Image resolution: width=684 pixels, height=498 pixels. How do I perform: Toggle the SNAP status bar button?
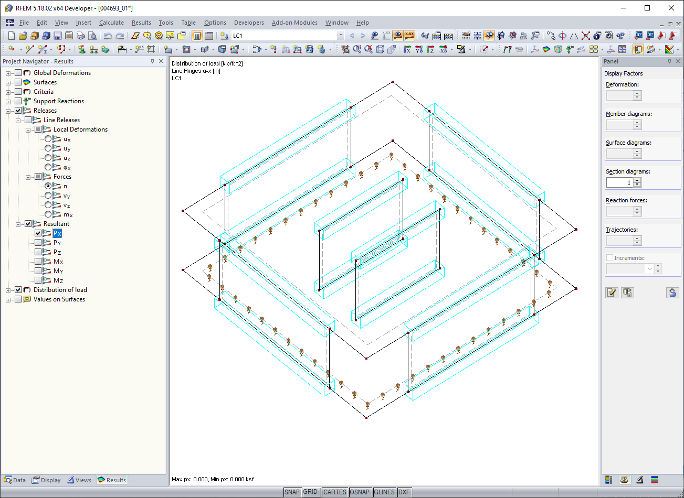tap(292, 492)
